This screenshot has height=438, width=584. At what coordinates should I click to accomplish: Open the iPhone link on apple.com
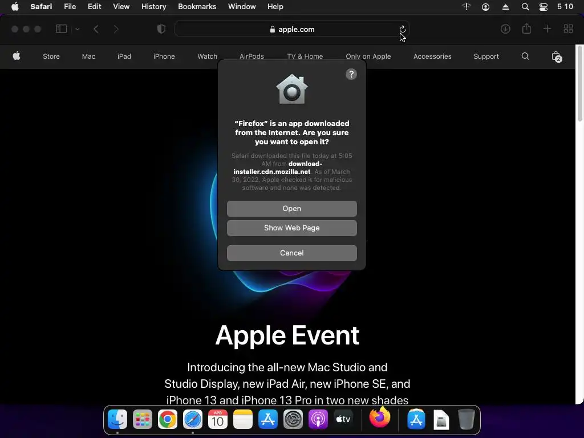[x=164, y=56]
